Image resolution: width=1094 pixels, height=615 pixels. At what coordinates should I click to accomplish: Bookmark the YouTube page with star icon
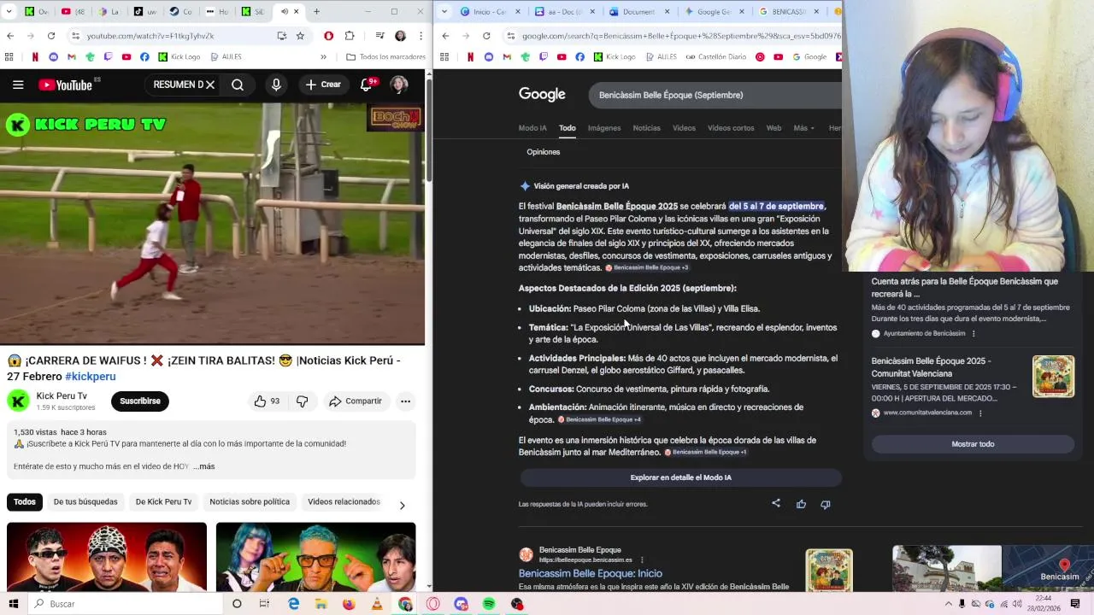(x=300, y=36)
